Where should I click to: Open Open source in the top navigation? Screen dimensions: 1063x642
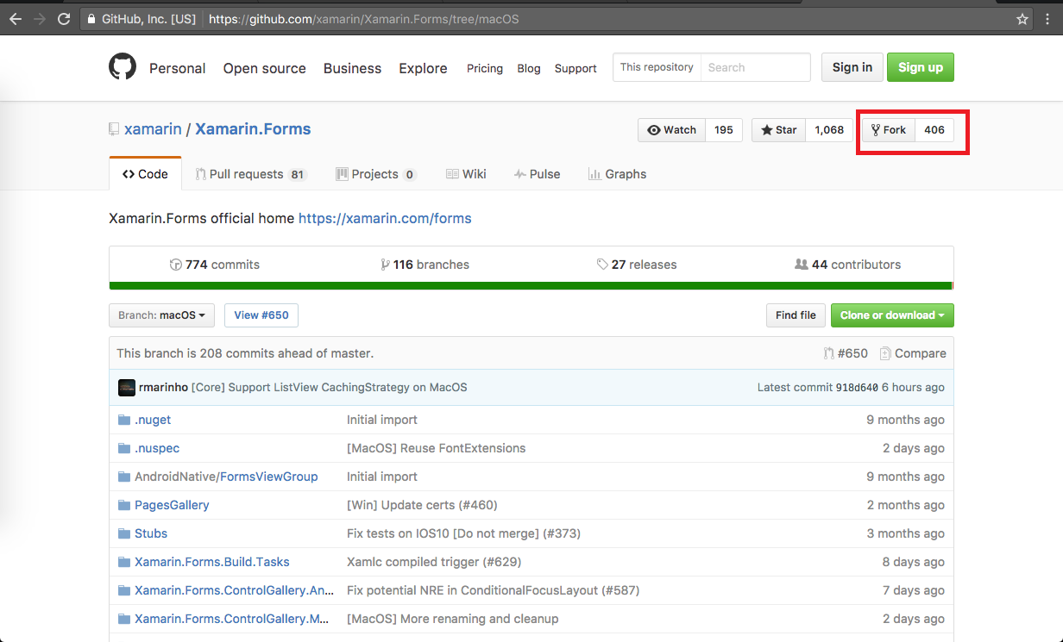(x=265, y=68)
